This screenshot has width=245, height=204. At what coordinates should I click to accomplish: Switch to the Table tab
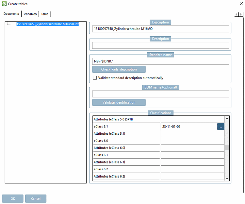pyautogui.click(x=44, y=14)
